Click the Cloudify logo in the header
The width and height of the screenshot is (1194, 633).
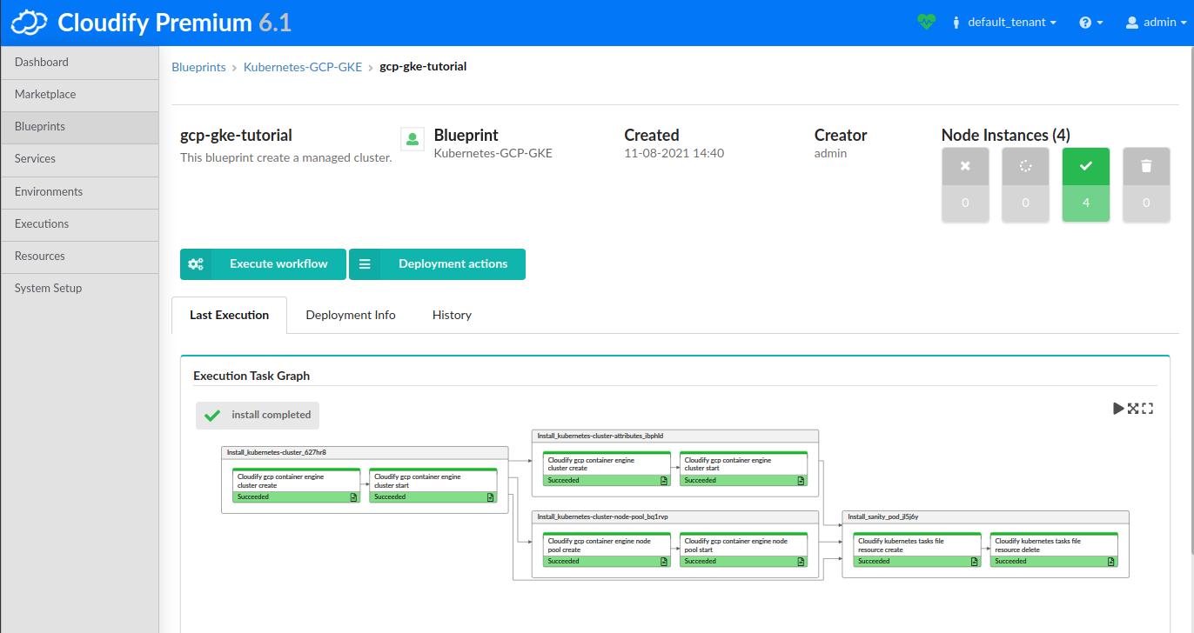click(x=27, y=21)
